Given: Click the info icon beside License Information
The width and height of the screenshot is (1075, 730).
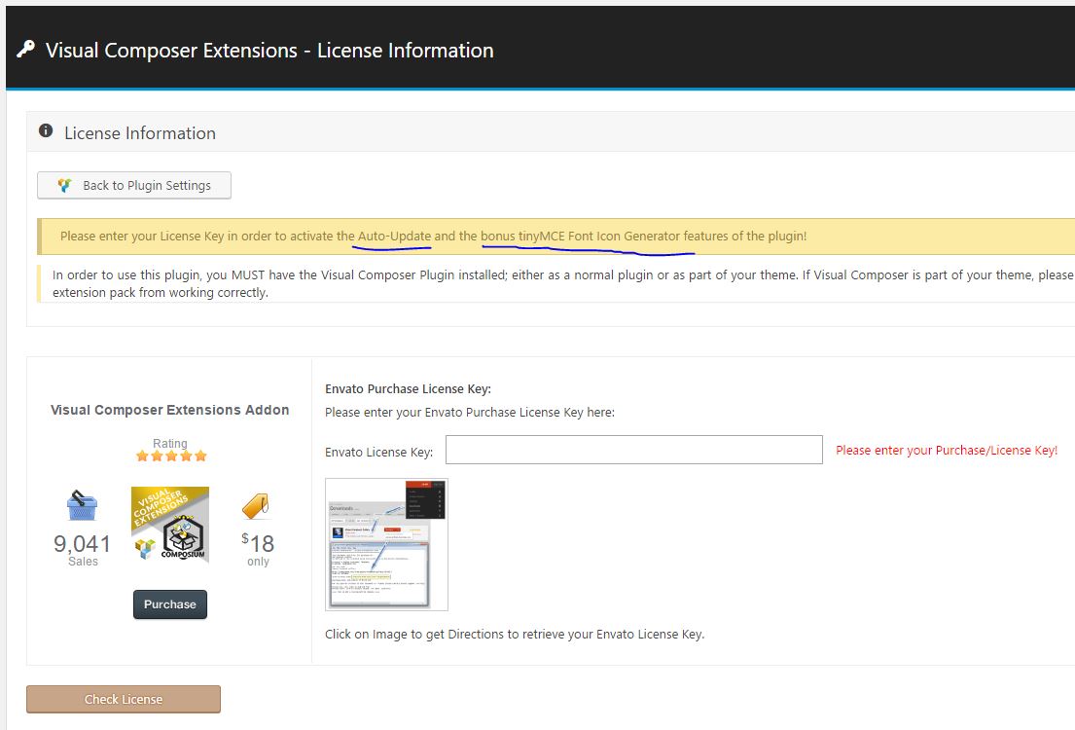Looking at the screenshot, I should 46,131.
